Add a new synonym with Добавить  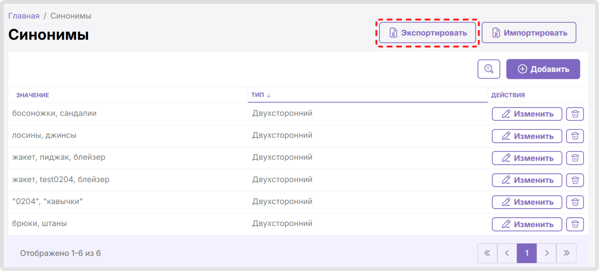543,69
